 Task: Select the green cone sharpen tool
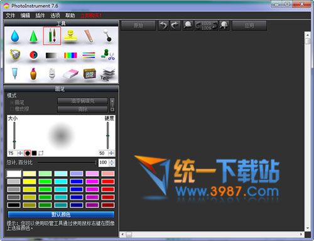click(x=33, y=36)
